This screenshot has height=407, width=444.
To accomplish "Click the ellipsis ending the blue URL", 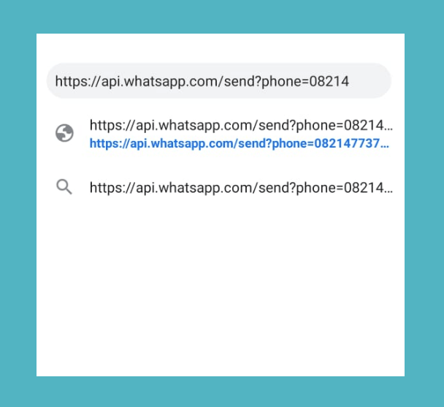I will (x=385, y=146).
